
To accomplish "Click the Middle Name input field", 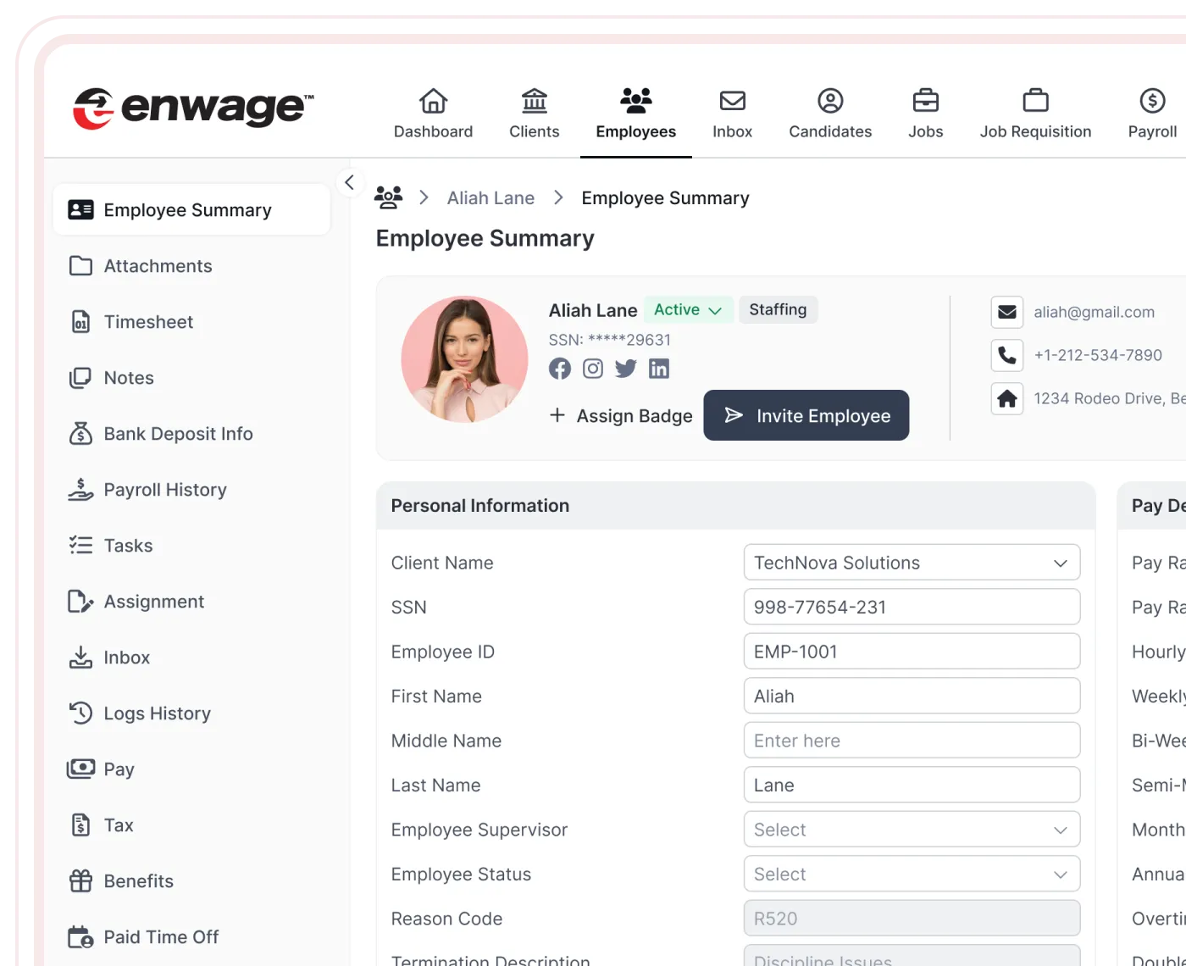I will point(912,741).
